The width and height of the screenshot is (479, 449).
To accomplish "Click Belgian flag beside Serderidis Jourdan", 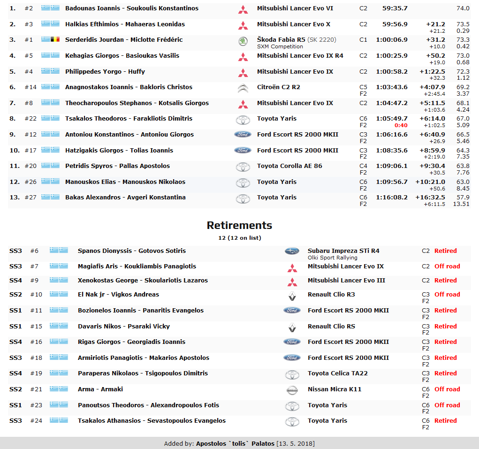I will point(55,39).
